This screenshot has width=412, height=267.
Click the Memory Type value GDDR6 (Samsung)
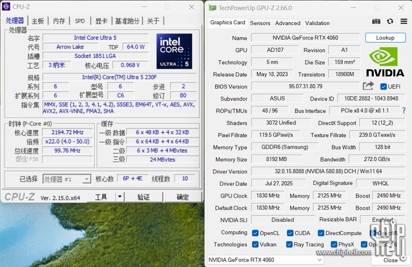(285, 147)
